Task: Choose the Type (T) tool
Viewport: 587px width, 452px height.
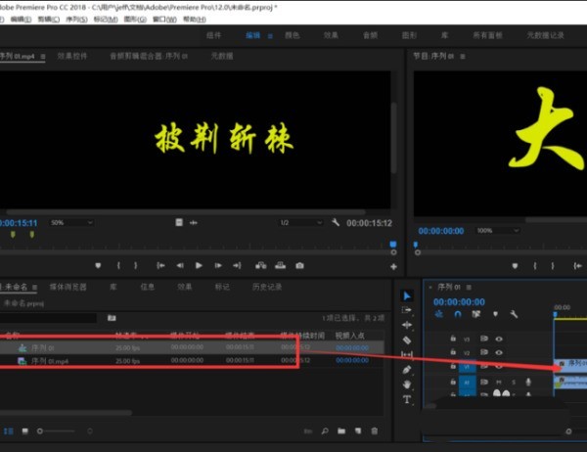Action: pos(407,399)
